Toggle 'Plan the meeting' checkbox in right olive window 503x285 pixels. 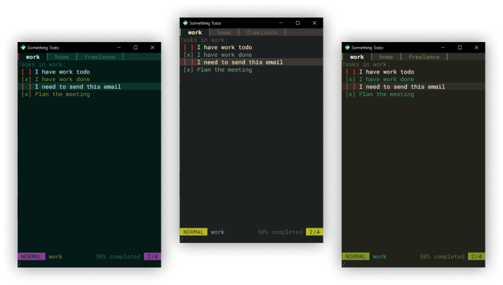(x=350, y=95)
